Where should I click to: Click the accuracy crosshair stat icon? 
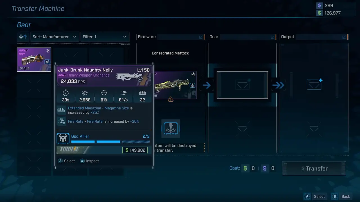(x=104, y=93)
